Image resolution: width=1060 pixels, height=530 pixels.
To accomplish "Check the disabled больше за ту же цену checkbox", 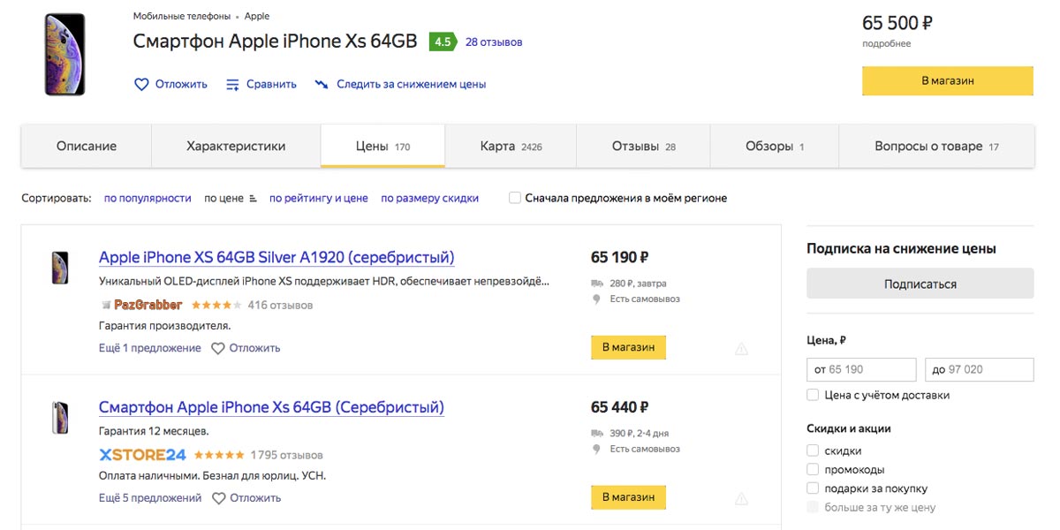I will (x=813, y=507).
